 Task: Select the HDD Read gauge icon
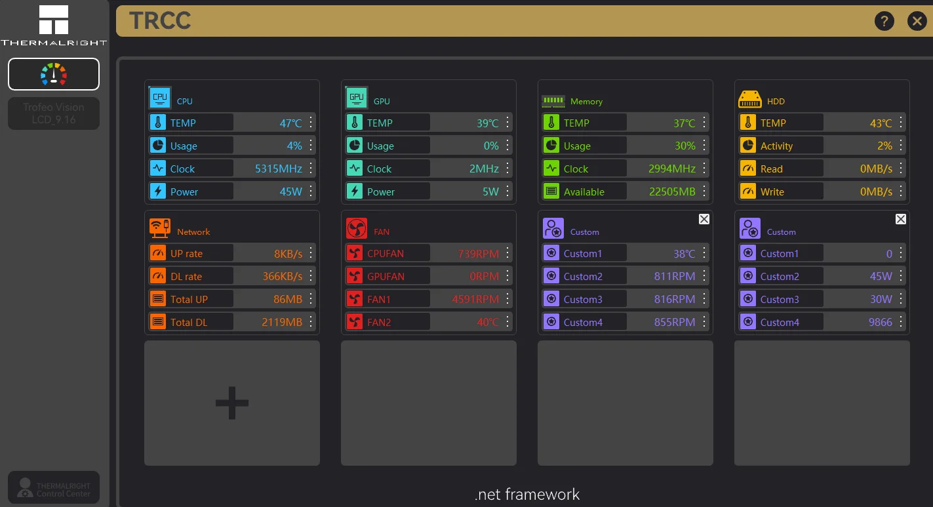pos(748,169)
